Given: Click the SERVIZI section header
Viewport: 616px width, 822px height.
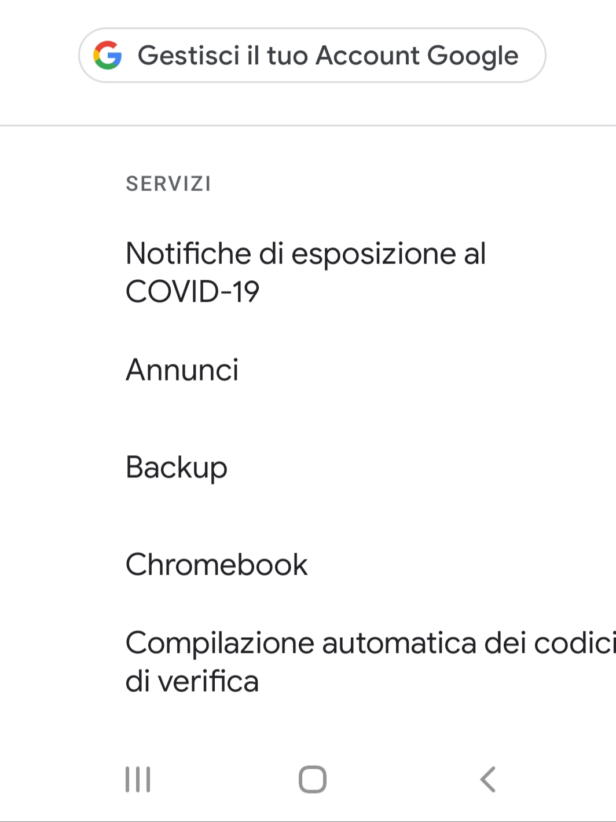Looking at the screenshot, I should [168, 184].
